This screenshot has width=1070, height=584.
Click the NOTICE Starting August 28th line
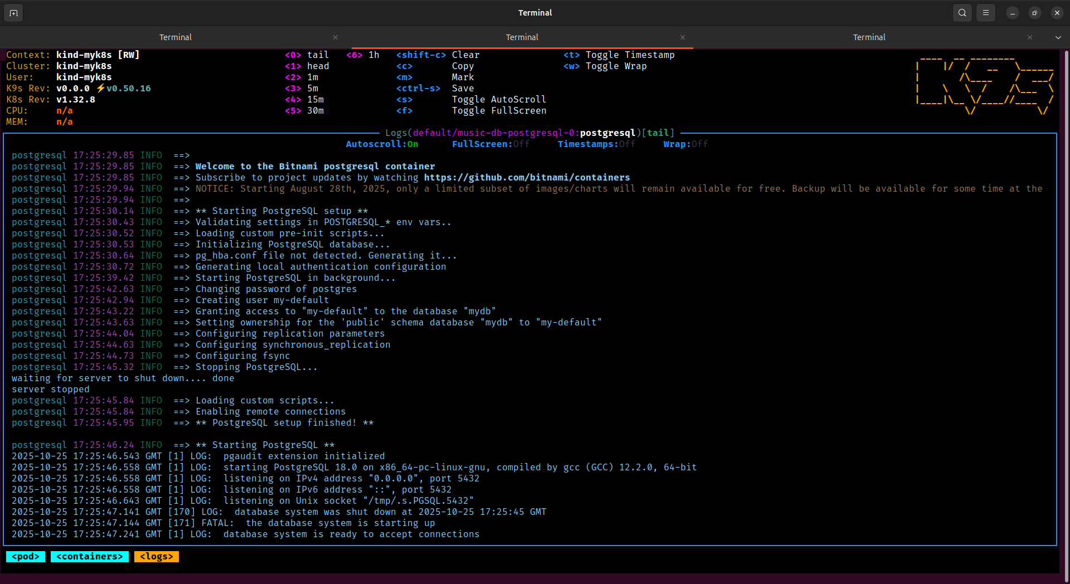(x=527, y=189)
